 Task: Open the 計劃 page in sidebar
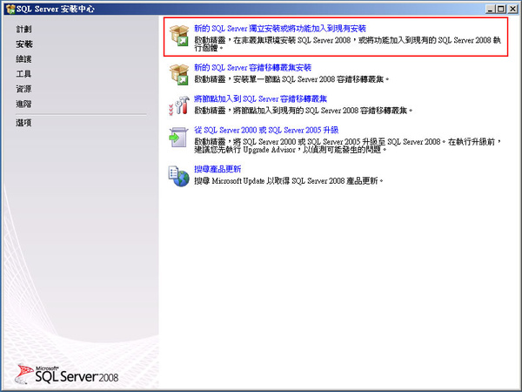pos(23,30)
